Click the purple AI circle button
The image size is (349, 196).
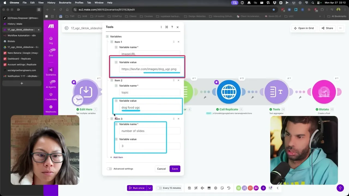(256, 188)
